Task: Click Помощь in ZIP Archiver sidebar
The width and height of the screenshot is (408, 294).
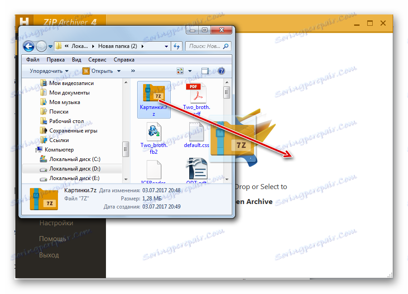Action: click(52, 239)
